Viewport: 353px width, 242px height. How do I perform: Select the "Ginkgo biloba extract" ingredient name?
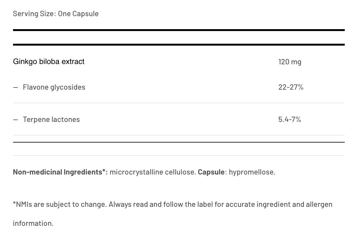(49, 61)
